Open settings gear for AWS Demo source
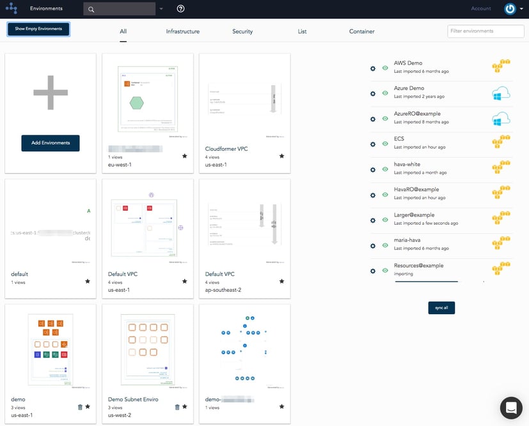Image resolution: width=529 pixels, height=426 pixels. (x=373, y=67)
